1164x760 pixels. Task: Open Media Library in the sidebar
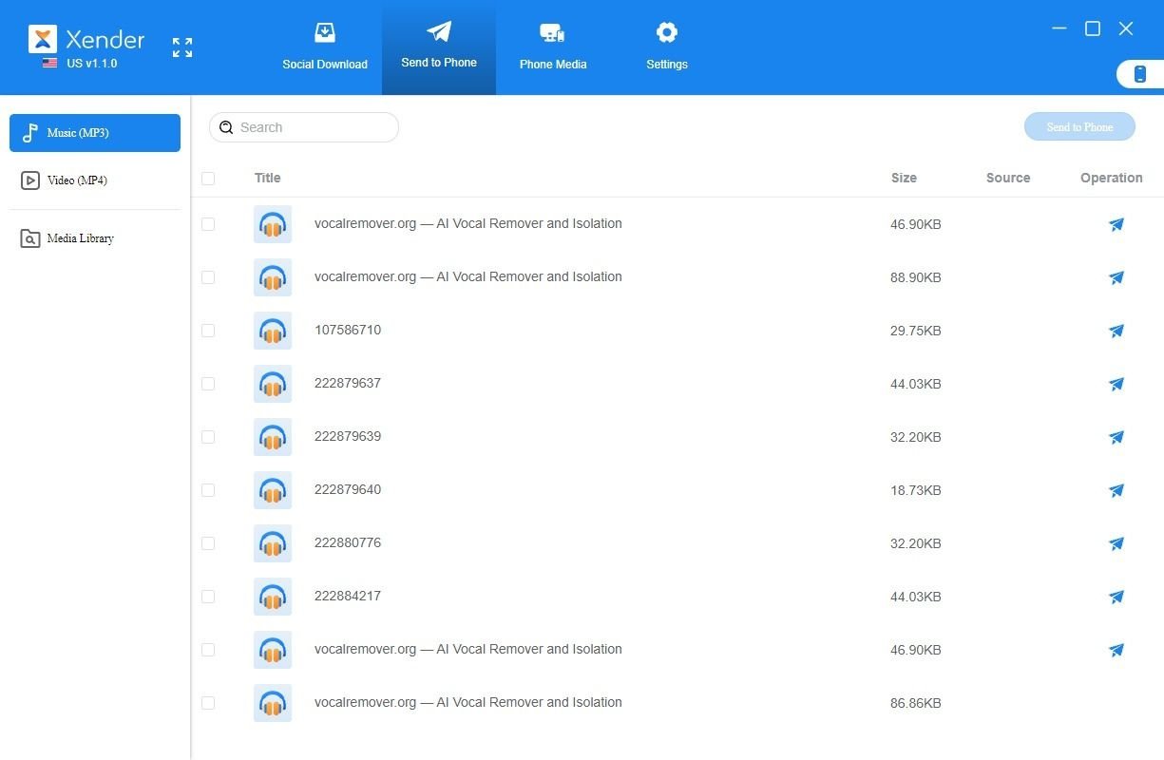pos(95,238)
